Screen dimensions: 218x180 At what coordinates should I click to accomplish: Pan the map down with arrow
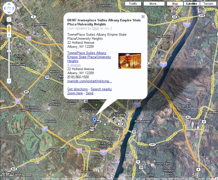pos(9,13)
